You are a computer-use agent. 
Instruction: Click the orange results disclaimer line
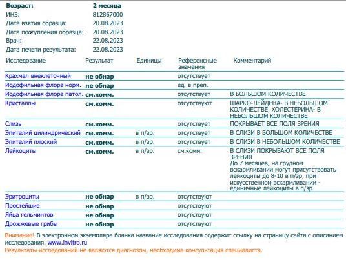coord(134,250)
